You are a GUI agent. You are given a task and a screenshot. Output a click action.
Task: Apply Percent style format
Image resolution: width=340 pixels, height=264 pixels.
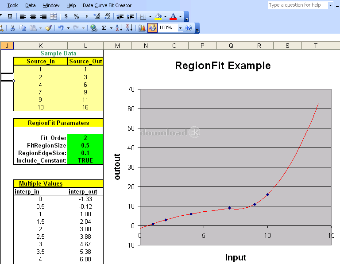coord(76,16)
